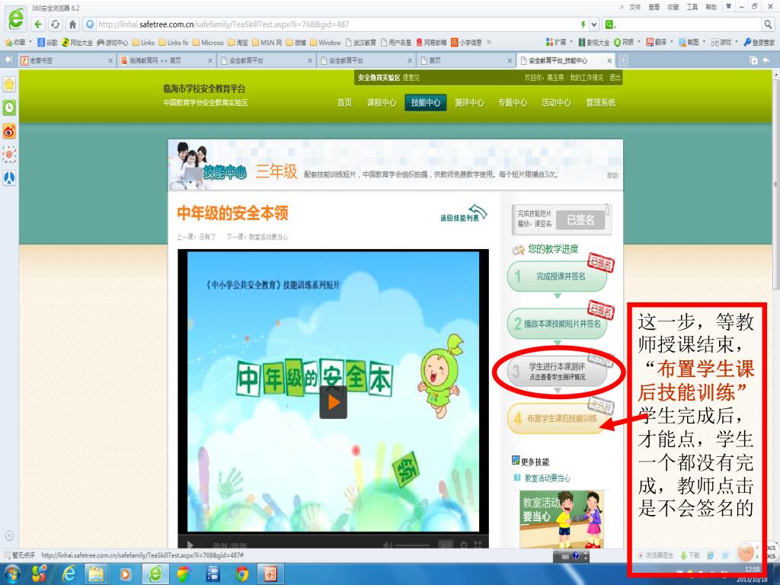The width and height of the screenshot is (780, 585).
Task: Open the 查看 menu
Action: [654, 7]
